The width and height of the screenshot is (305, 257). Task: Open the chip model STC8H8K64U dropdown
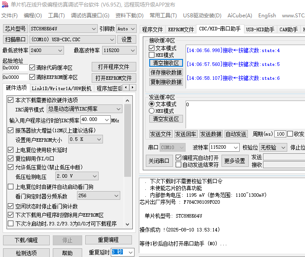[64, 29]
